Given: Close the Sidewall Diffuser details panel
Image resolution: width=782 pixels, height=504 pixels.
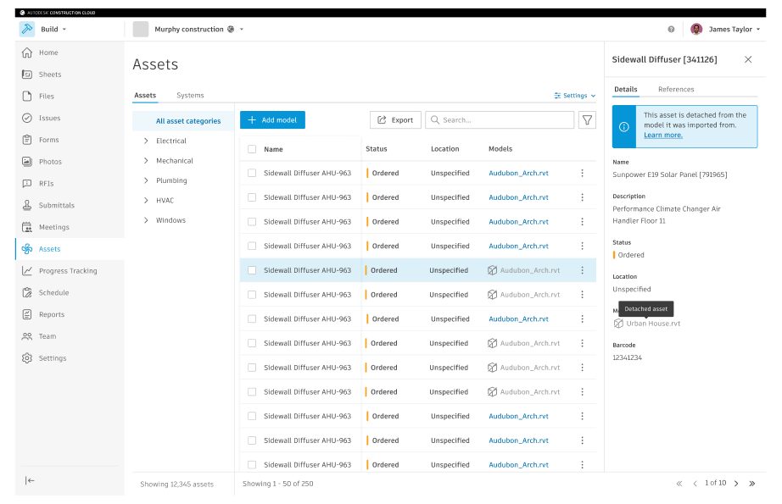Looking at the screenshot, I should click(747, 59).
